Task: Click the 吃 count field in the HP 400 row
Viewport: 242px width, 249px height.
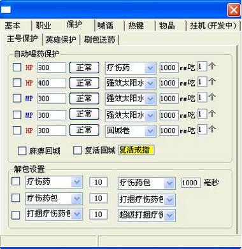Action: [x=202, y=82]
